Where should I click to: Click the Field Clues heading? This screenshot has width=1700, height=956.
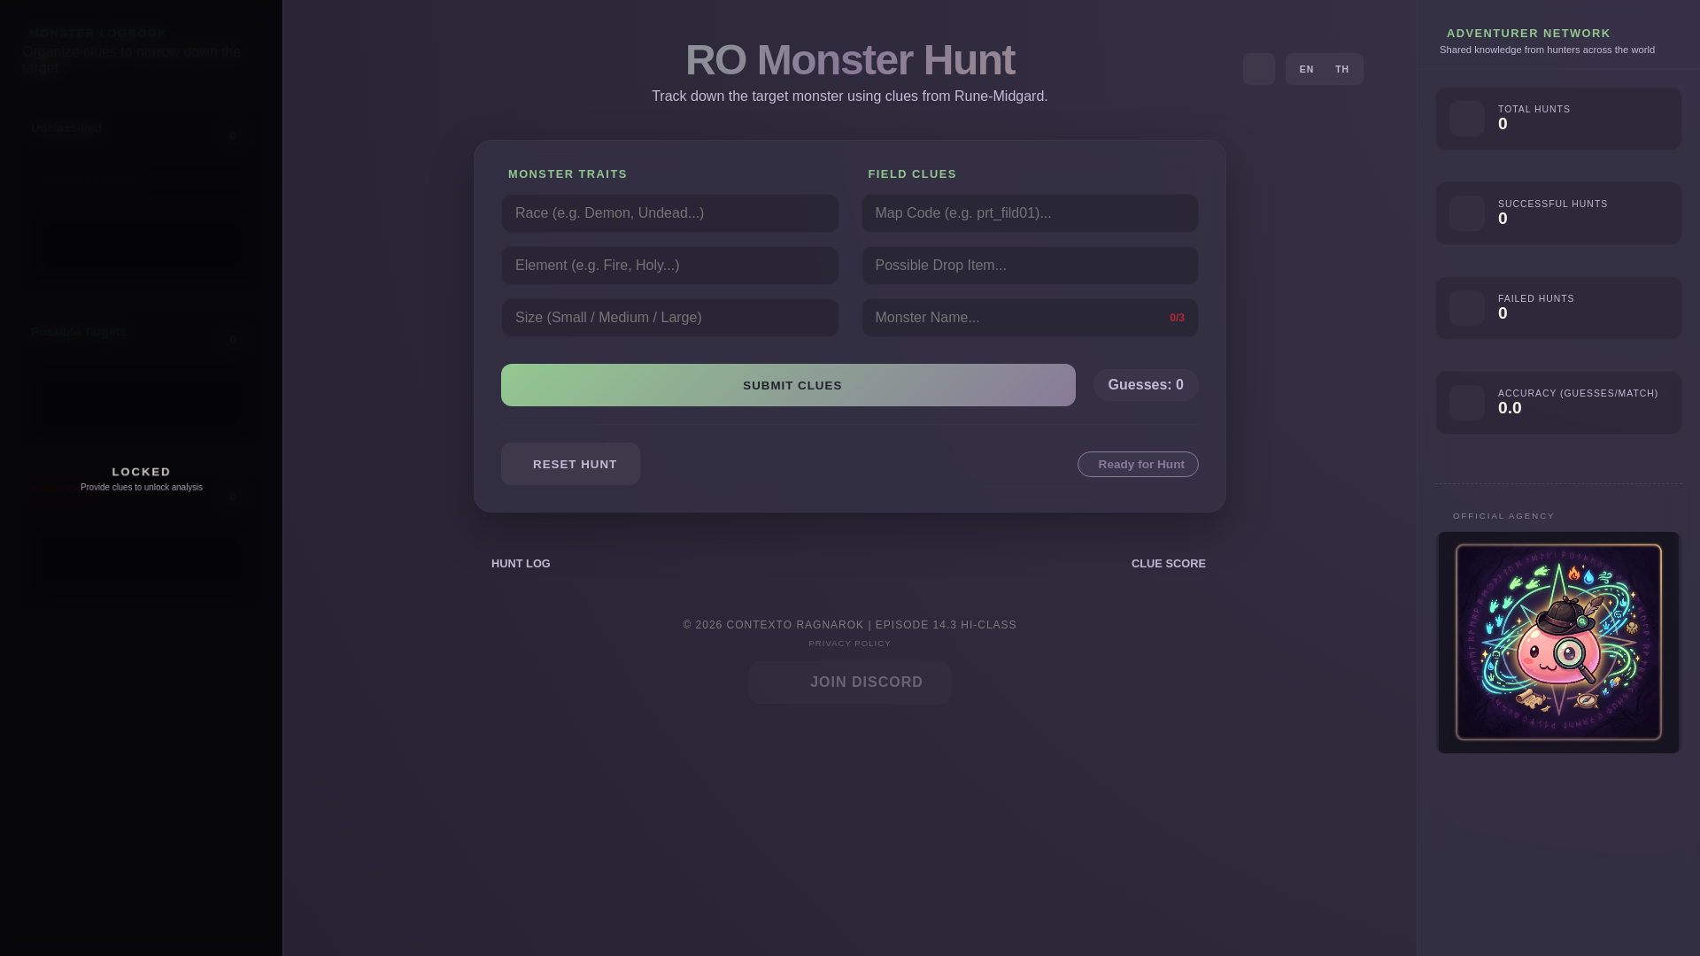(x=912, y=174)
